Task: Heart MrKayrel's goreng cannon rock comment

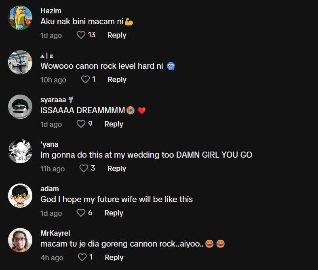Action: pyautogui.click(x=82, y=257)
